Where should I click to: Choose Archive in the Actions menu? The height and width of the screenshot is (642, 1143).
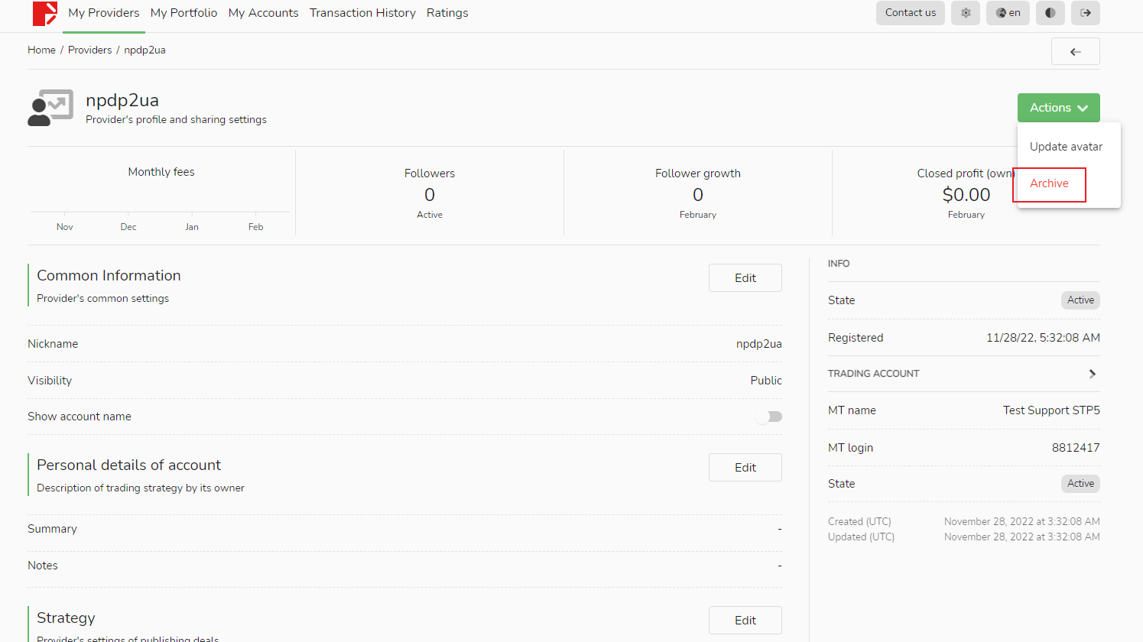[x=1049, y=183]
